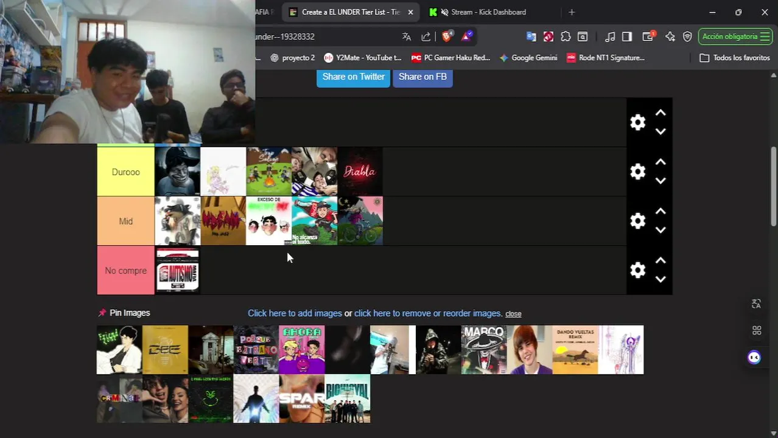Click the page vertical scrollbar thumb
The width and height of the screenshot is (778, 438).
tap(774, 186)
